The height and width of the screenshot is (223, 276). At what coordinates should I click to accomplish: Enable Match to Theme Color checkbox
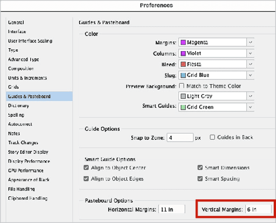(x=181, y=86)
